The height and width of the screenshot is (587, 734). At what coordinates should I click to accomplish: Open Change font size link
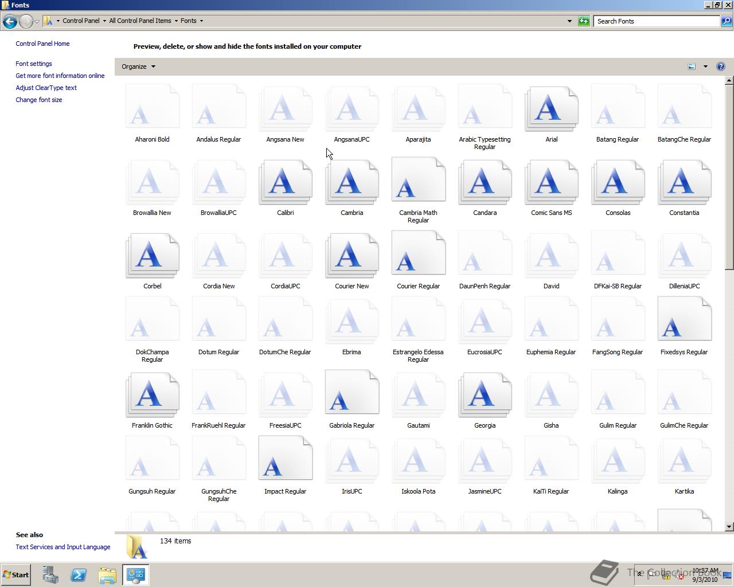[39, 100]
